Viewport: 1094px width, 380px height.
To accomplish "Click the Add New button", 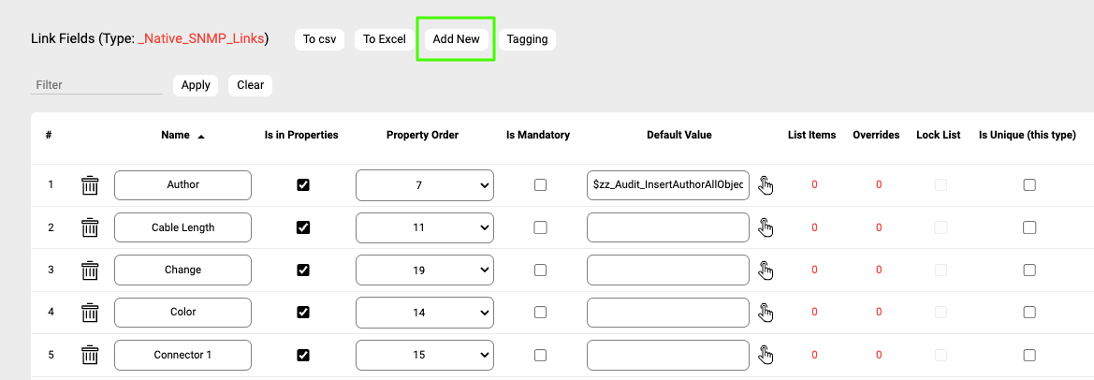I will [456, 39].
